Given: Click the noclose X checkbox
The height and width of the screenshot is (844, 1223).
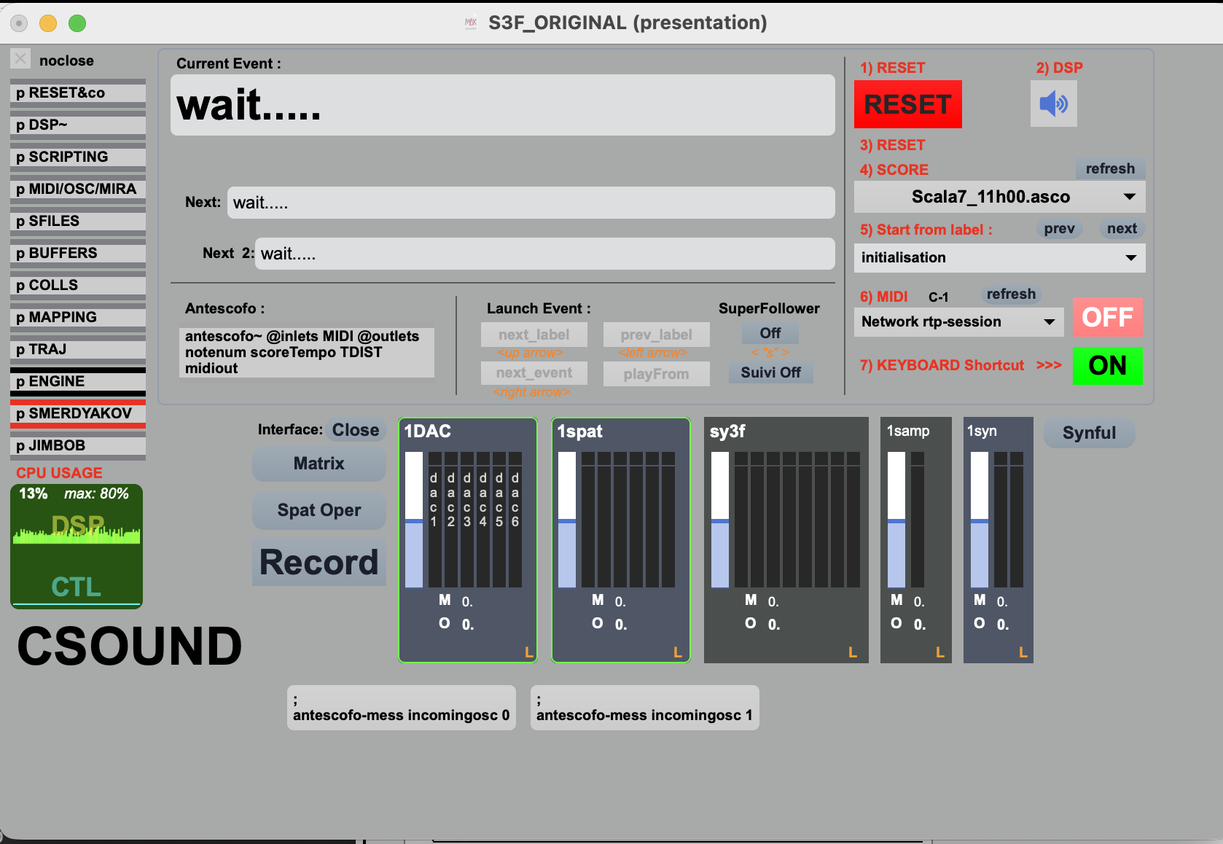Looking at the screenshot, I should 21,59.
